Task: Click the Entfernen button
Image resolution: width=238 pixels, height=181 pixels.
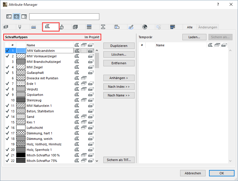Action: click(119, 63)
